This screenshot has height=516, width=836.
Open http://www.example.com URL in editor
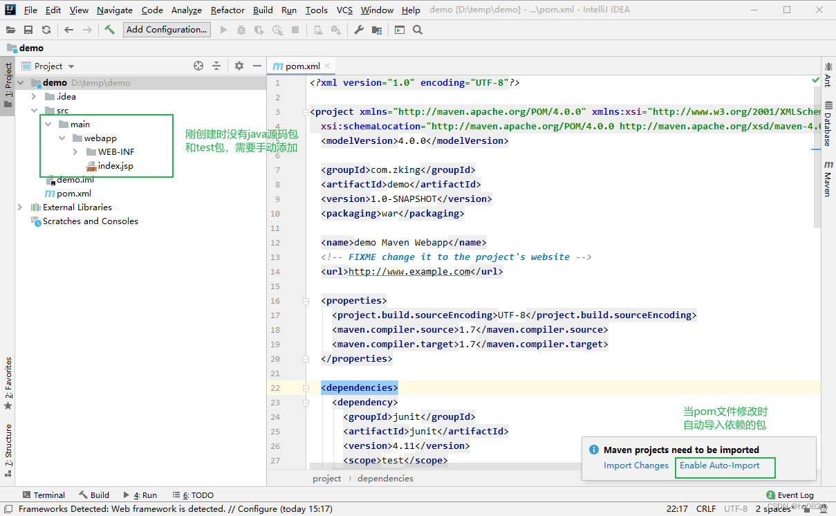pos(409,272)
